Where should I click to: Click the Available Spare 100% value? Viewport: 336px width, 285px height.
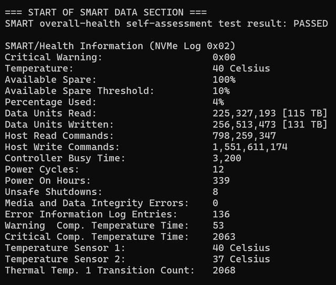224,80
